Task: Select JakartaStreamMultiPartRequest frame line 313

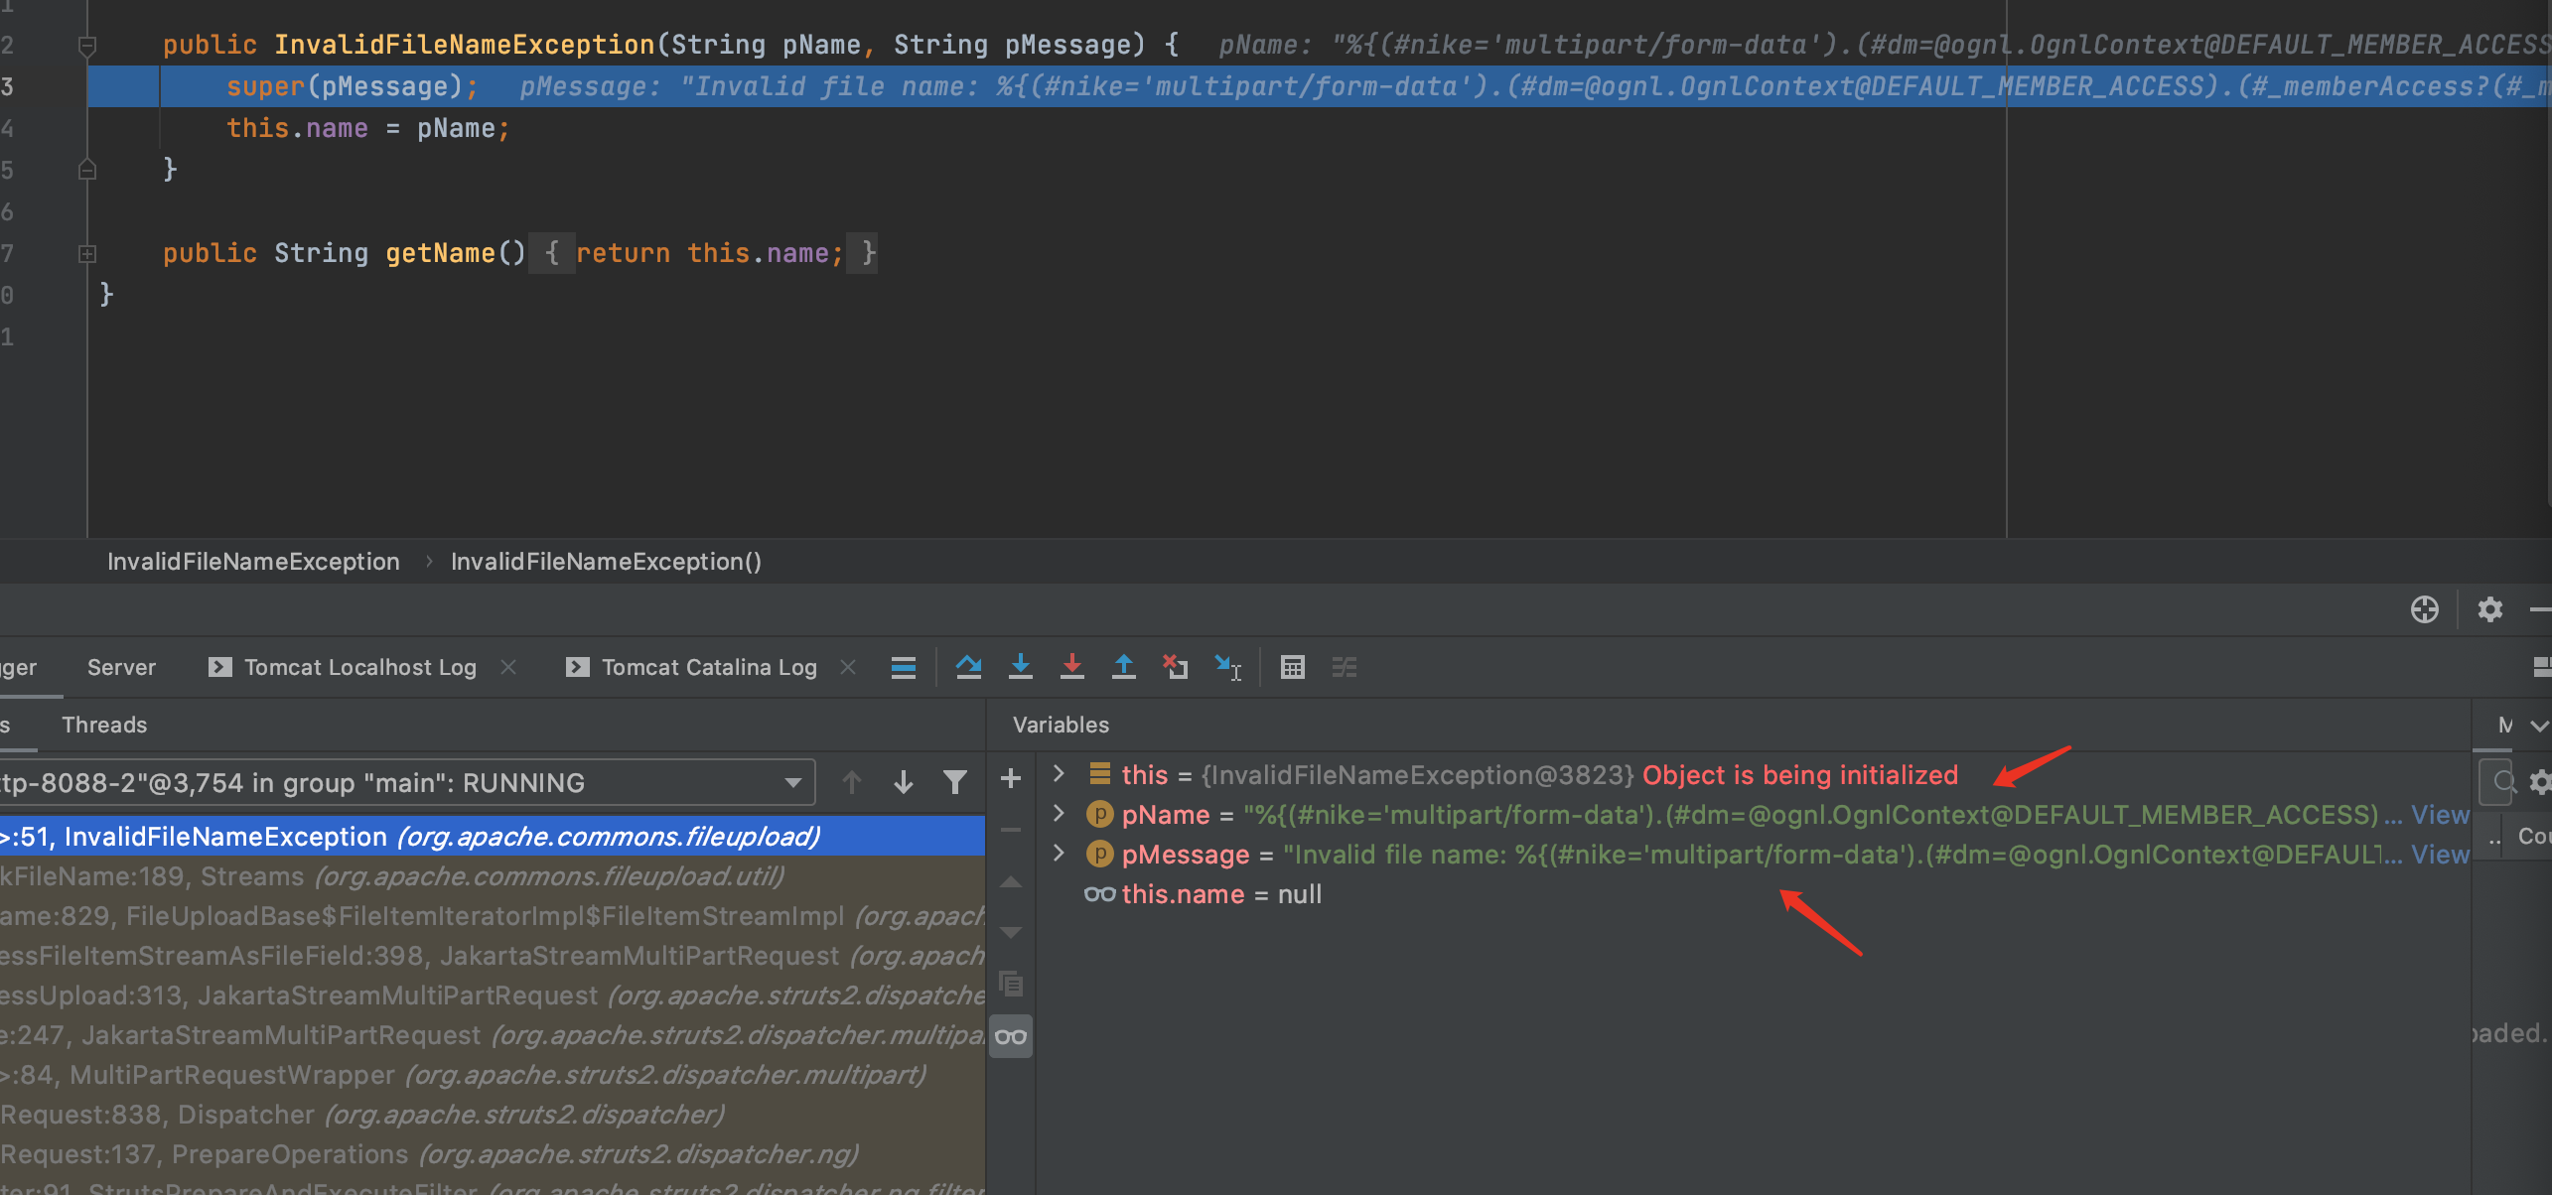Action: 493,996
